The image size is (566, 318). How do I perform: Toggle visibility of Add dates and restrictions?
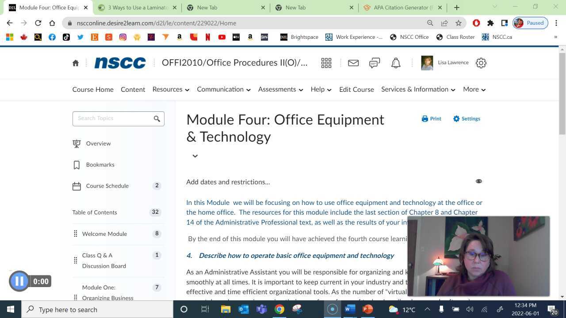tap(478, 181)
